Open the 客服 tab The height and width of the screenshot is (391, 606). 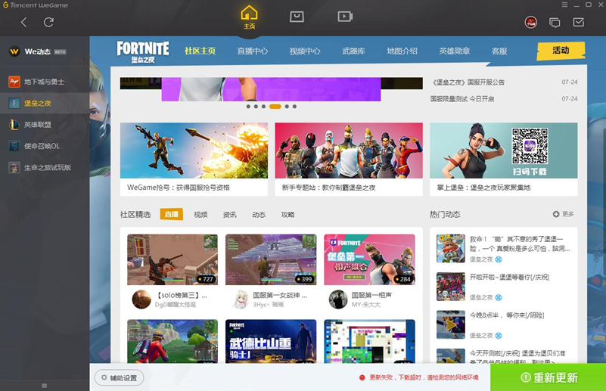pos(499,51)
